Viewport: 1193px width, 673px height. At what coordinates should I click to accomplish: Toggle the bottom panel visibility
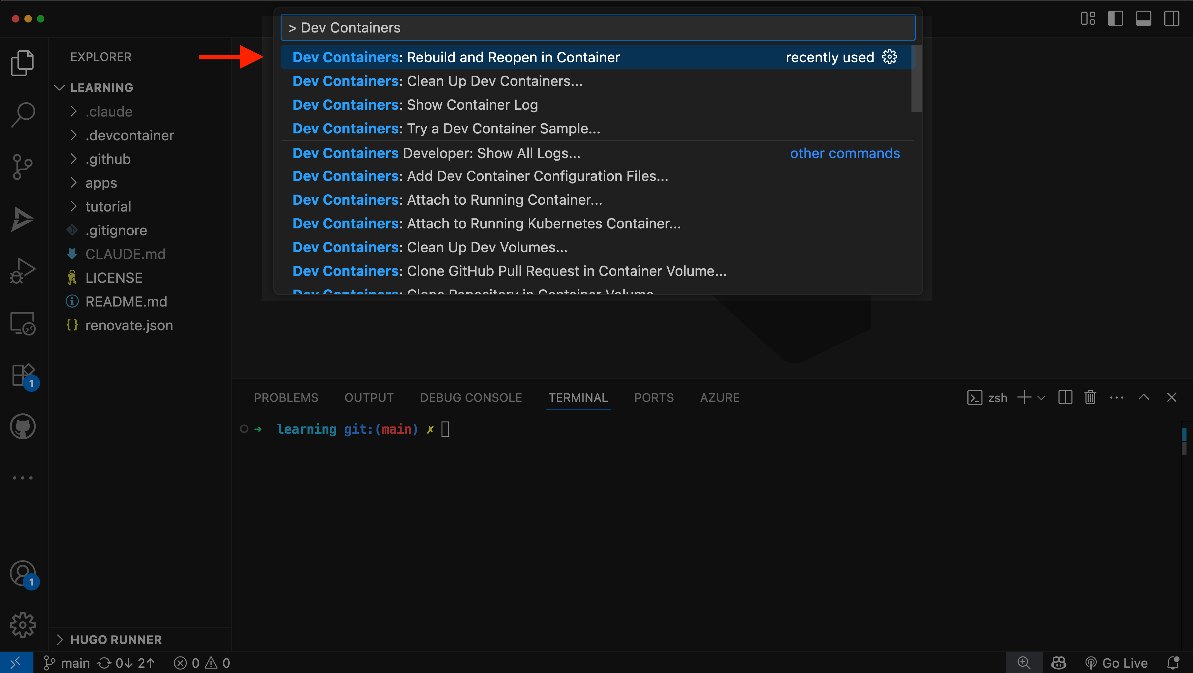click(1144, 18)
